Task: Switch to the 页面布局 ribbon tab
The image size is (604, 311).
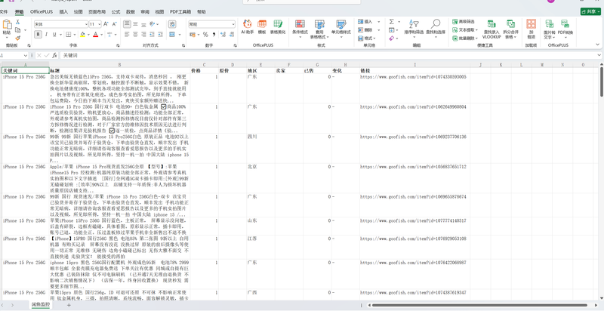Action: pyautogui.click(x=97, y=12)
